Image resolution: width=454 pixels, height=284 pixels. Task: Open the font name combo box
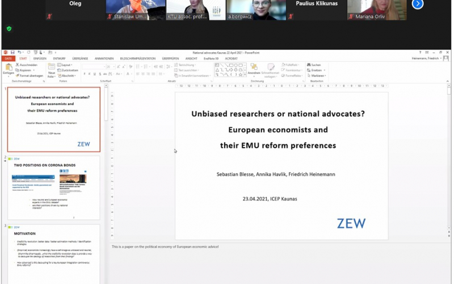[x=93, y=66]
